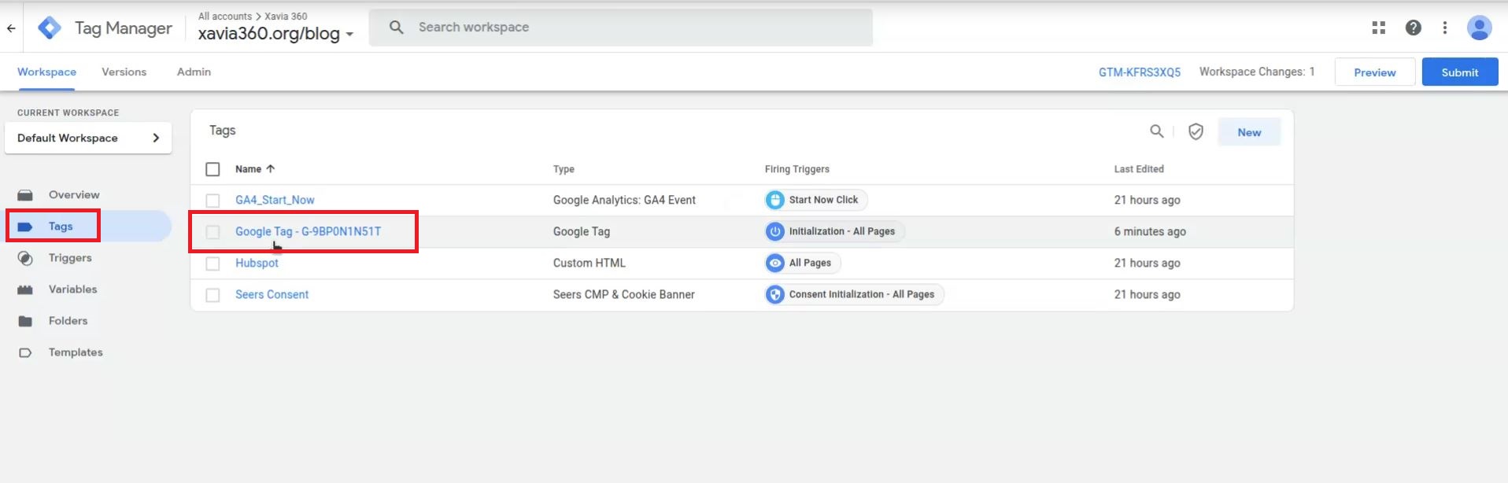Open the help question mark icon
1508x483 pixels.
pos(1414,28)
